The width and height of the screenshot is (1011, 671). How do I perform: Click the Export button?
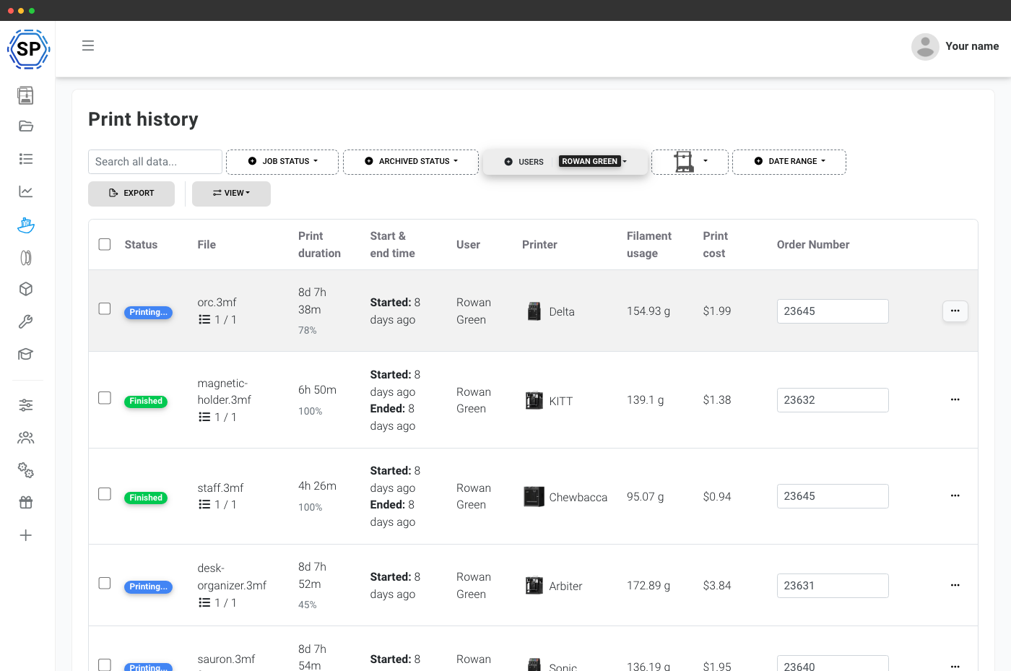(x=131, y=194)
